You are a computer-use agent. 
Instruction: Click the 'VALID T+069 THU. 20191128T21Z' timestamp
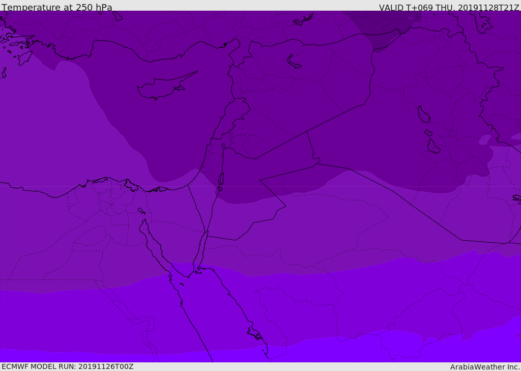coord(449,8)
